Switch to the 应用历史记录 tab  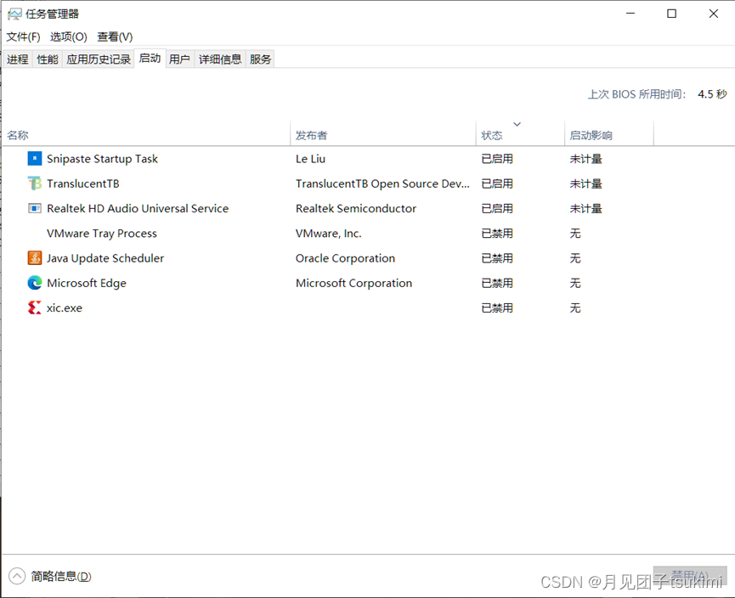(99, 59)
